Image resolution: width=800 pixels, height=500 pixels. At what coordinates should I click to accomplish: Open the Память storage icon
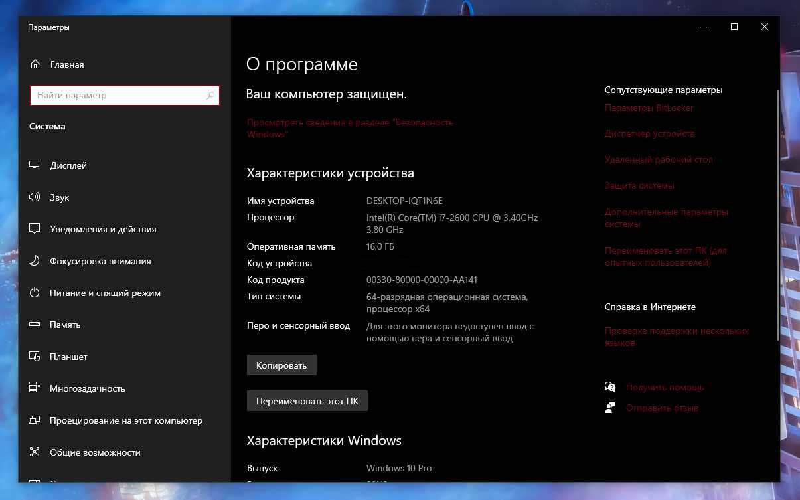click(x=35, y=325)
